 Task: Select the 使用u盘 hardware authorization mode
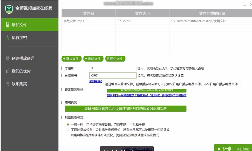coord(68,135)
